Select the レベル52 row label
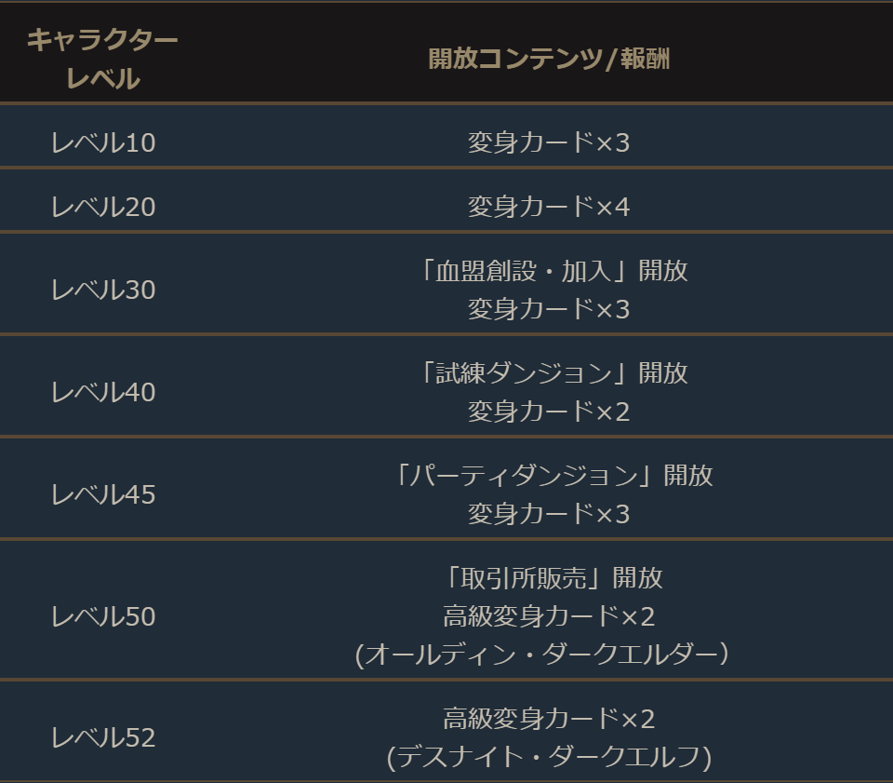The height and width of the screenshot is (783, 893). coord(103,738)
